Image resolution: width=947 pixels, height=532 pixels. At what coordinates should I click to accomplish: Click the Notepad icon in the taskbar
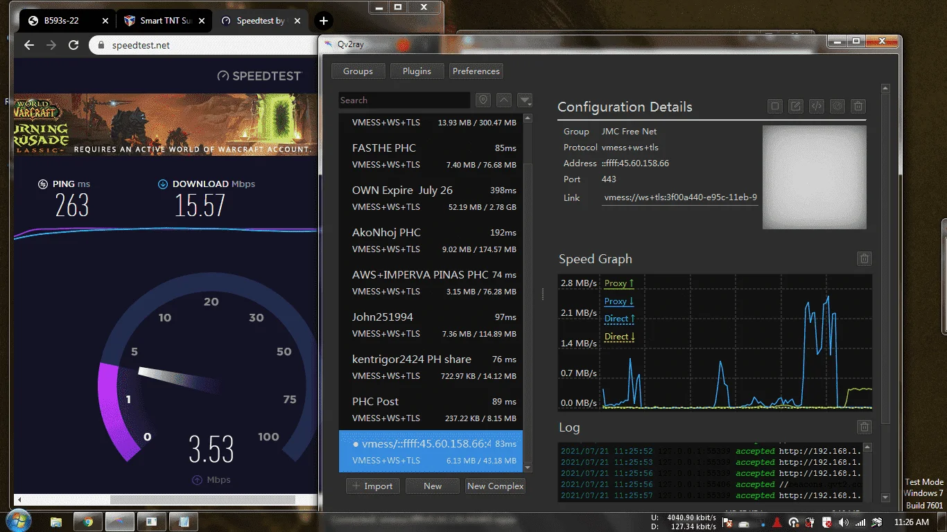pos(184,522)
